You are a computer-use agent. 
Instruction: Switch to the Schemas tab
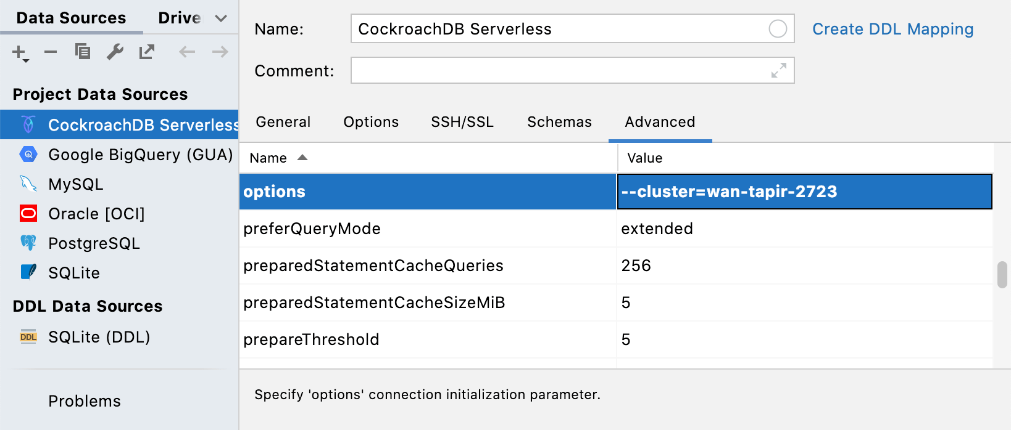(x=559, y=122)
